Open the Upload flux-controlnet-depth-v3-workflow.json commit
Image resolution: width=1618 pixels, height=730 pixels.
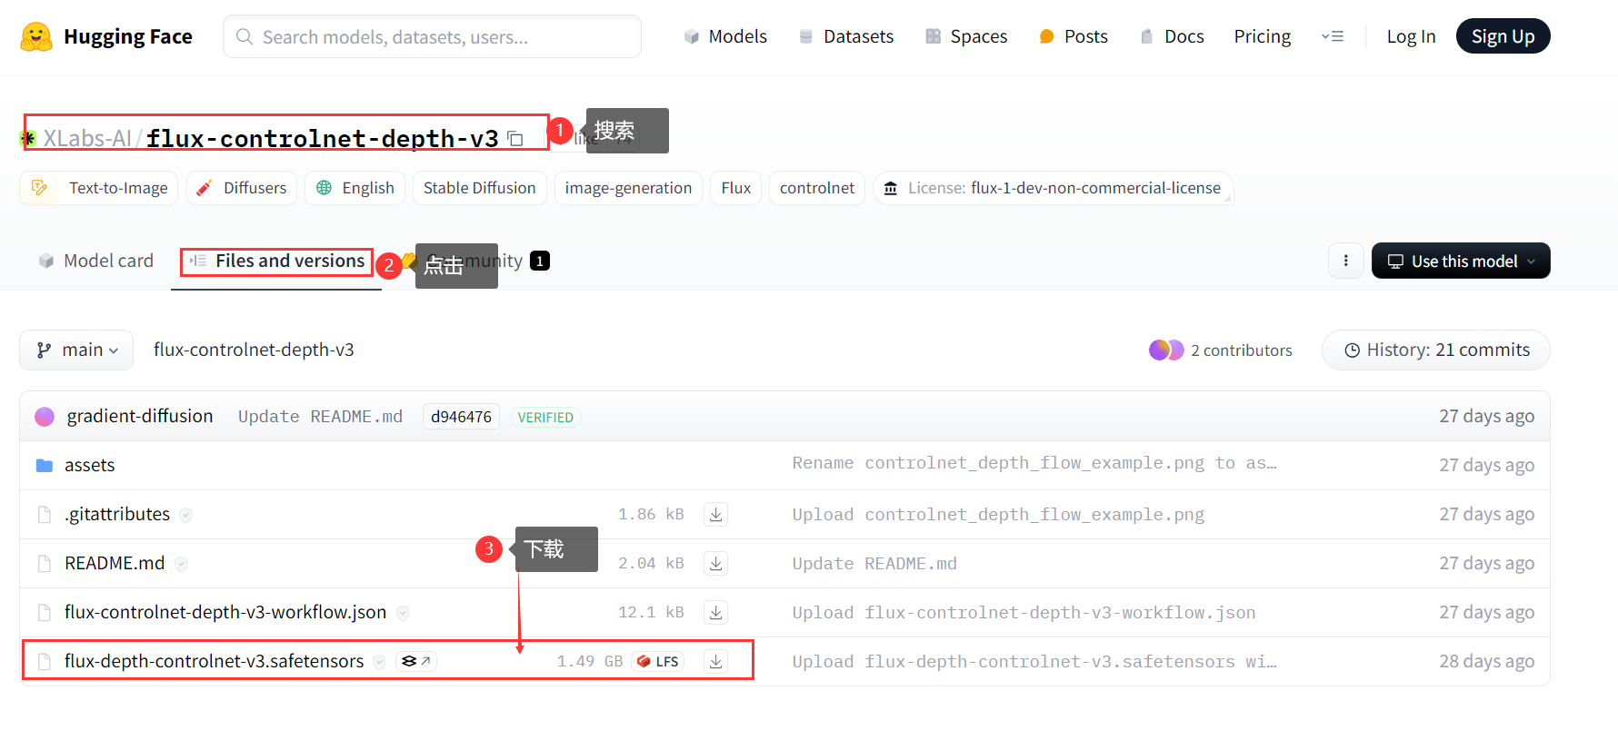1024,613
